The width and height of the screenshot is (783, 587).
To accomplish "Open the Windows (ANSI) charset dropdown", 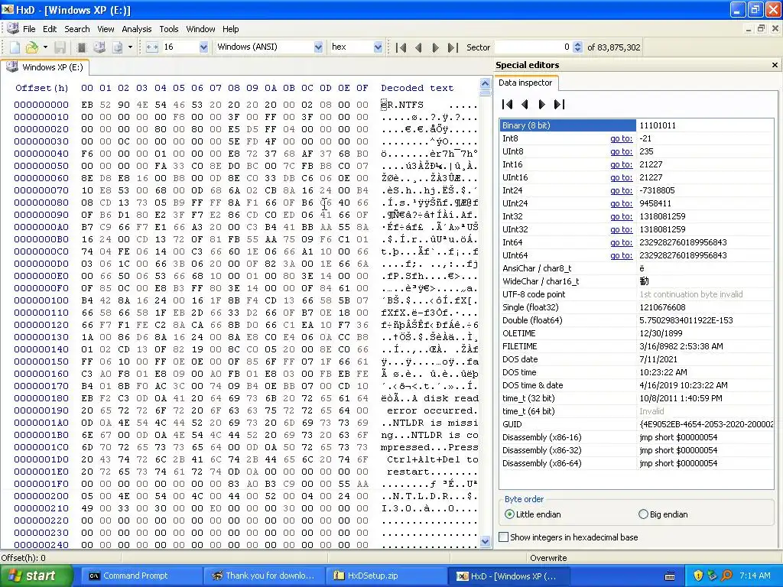I will 318,47.
